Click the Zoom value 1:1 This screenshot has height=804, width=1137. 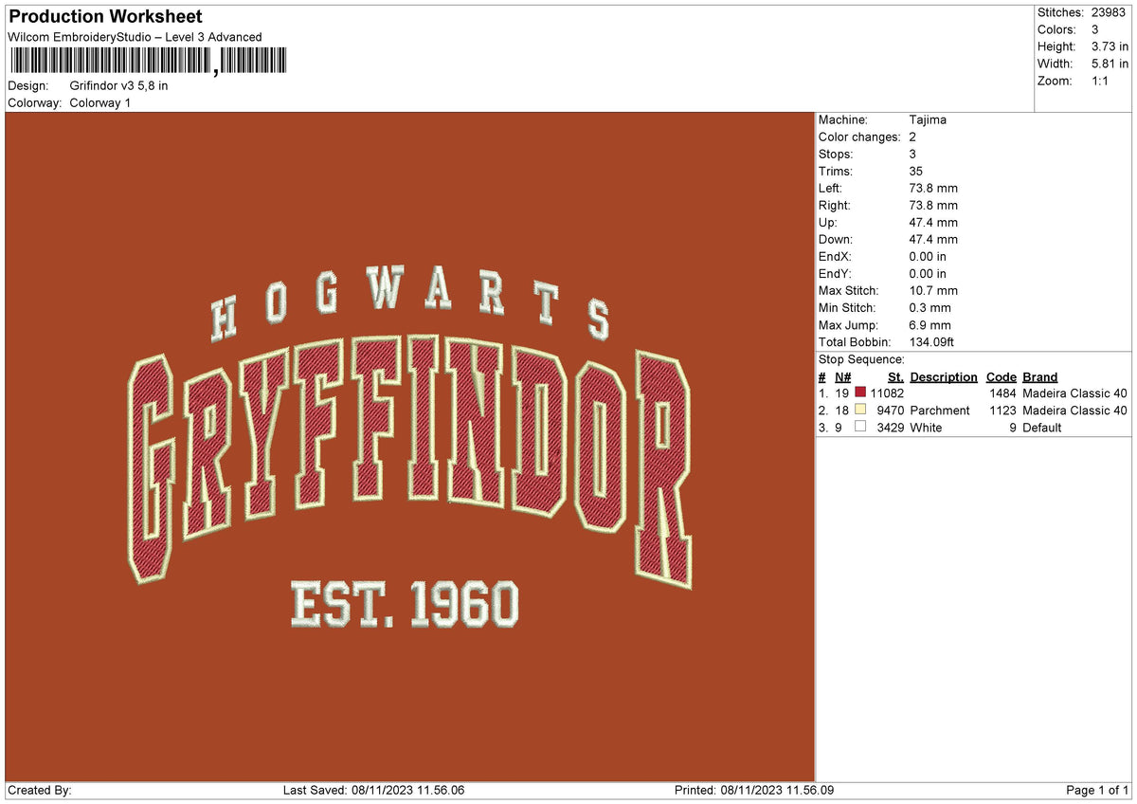1101,81
